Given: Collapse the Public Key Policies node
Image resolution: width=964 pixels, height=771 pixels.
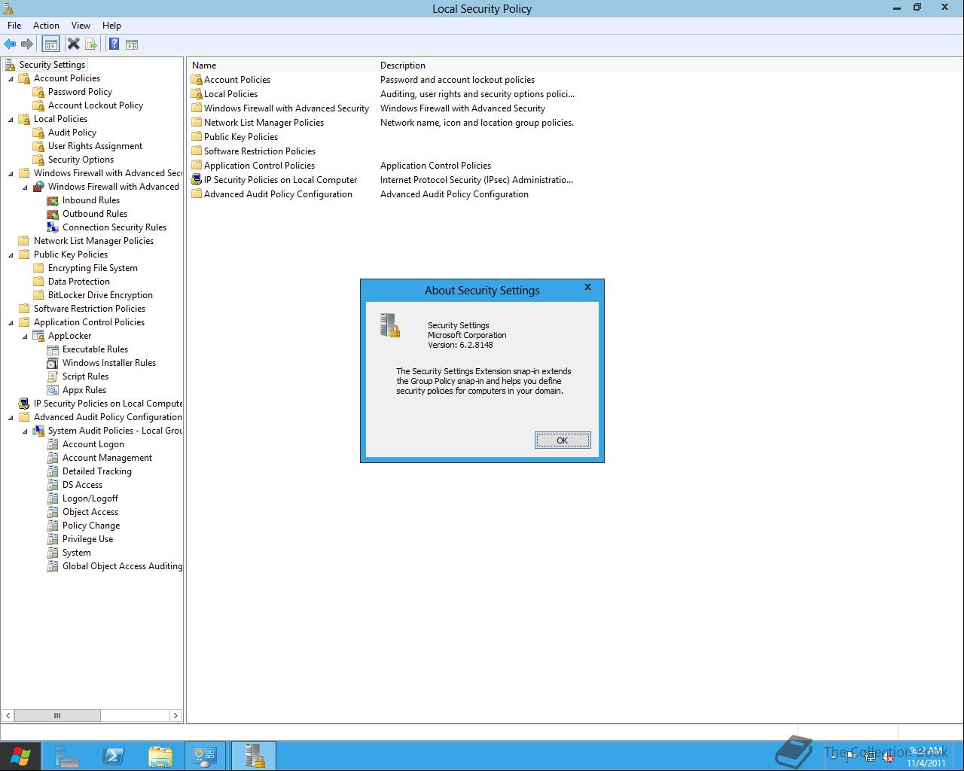Looking at the screenshot, I should (11, 254).
